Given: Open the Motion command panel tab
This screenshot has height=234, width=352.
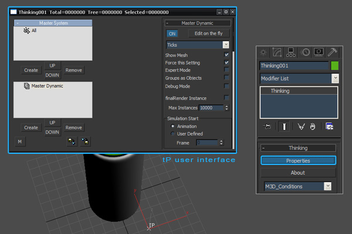Looking at the screenshot, I should click(x=306, y=52).
